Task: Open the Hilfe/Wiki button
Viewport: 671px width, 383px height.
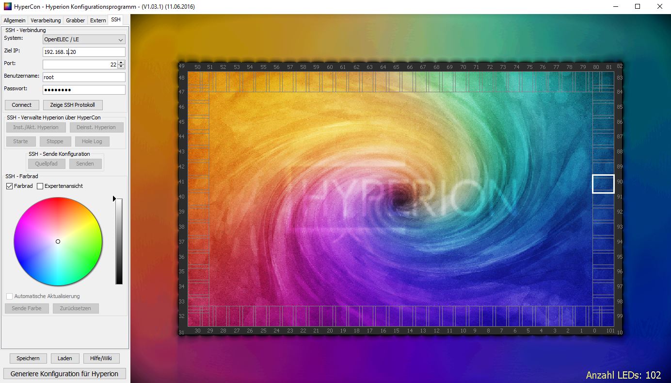Action: 101,358
